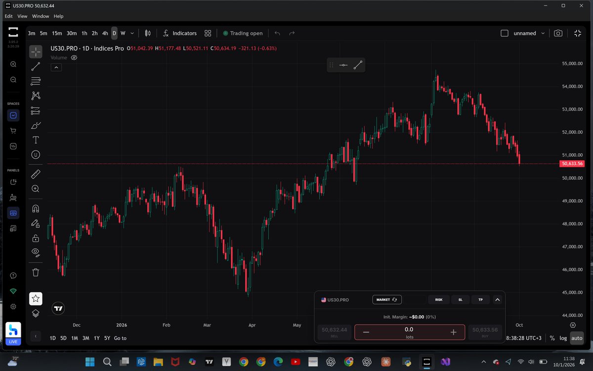Viewport: 593px width, 371px height.
Task: Toggle lock all drawings
Action: [x=36, y=238]
